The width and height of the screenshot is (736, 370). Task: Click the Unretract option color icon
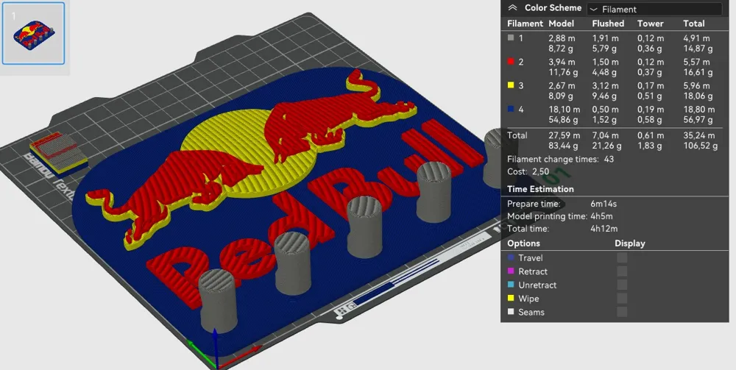512,285
